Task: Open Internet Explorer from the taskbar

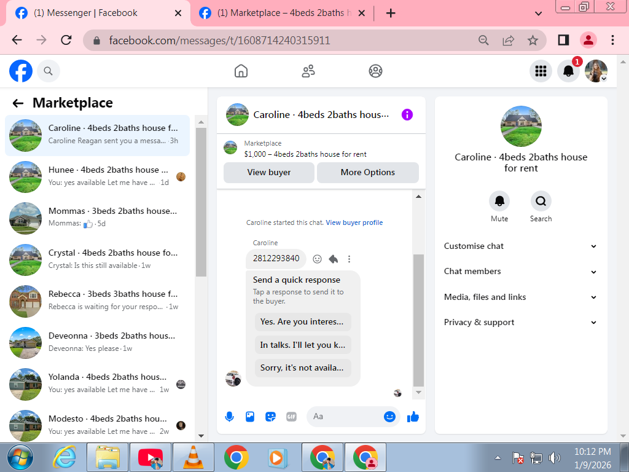Action: tap(64, 457)
